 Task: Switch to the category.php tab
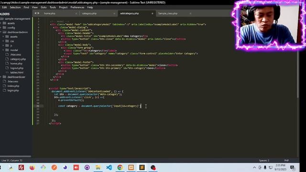(x=89, y=13)
